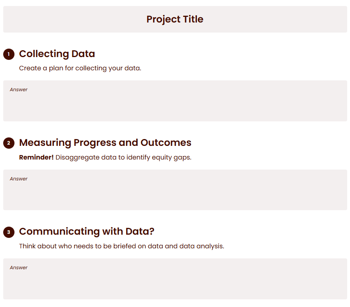Screen dimensions: 350x307
Task: Click the Answer placeholder in the first box
Action: [x=18, y=90]
